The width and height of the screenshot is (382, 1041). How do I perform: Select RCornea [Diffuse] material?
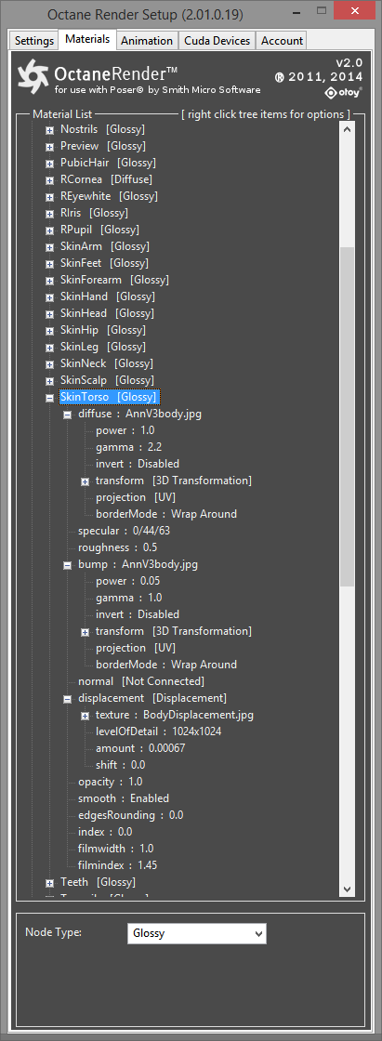[106, 179]
